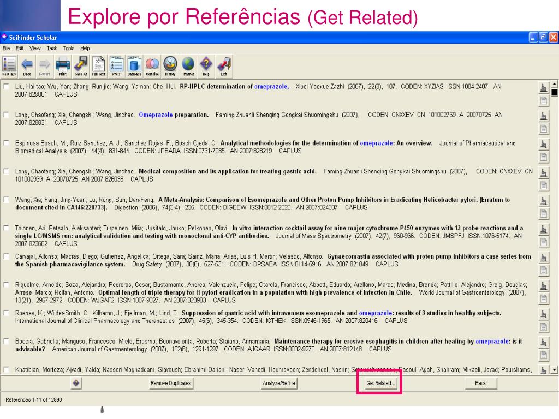Open document icon for Boccia maintenance therapy reference
This screenshot has height=419, width=559.
pyautogui.click(x=543, y=355)
